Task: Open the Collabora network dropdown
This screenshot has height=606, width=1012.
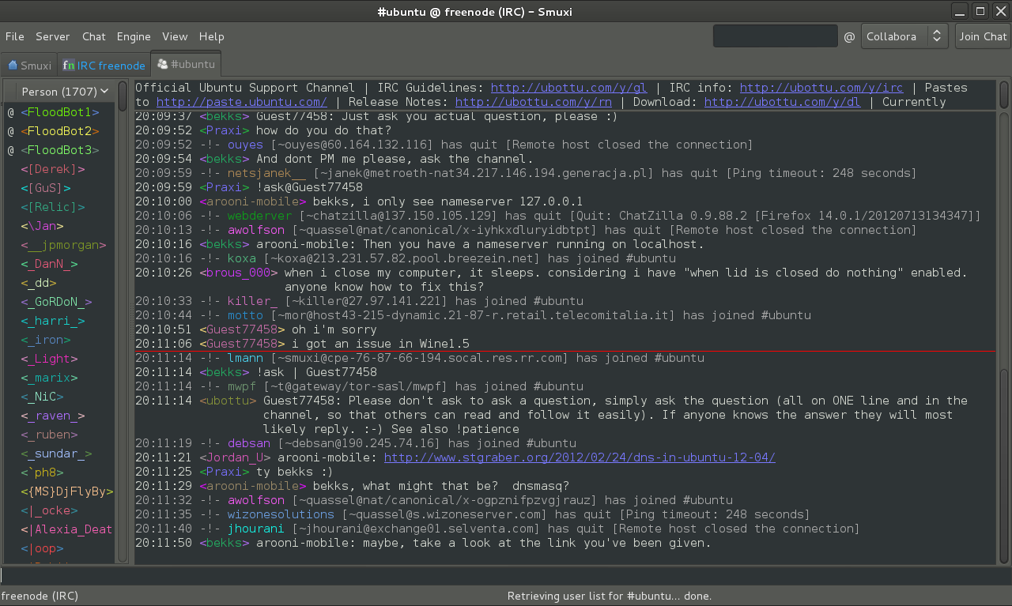Action: tap(904, 36)
